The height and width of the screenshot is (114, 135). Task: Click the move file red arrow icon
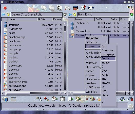point(85,99)
